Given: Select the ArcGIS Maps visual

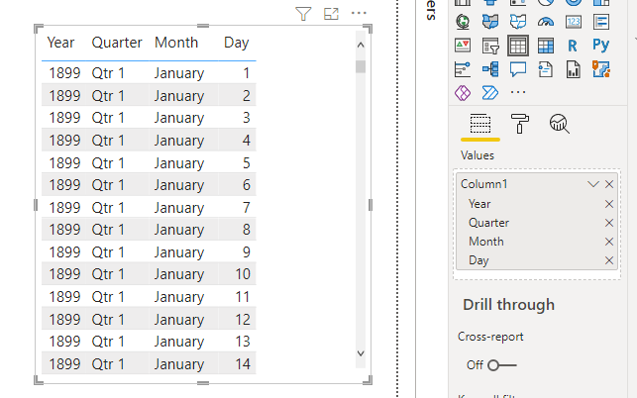Looking at the screenshot, I should (601, 69).
